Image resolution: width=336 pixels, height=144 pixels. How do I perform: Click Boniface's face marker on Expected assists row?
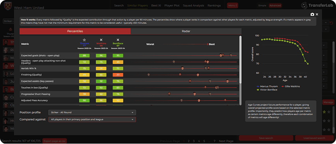point(210,81)
